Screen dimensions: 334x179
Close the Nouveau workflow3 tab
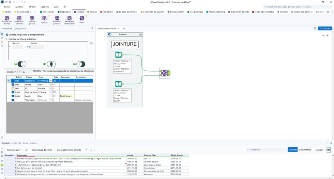(x=119, y=28)
